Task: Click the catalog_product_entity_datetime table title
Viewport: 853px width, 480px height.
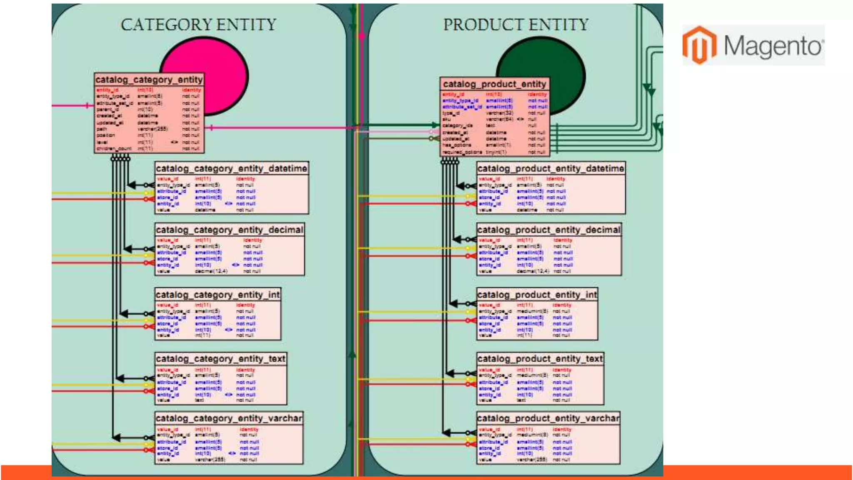Action: pos(551,168)
